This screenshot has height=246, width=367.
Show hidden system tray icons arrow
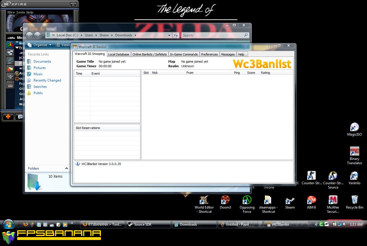pos(316,225)
